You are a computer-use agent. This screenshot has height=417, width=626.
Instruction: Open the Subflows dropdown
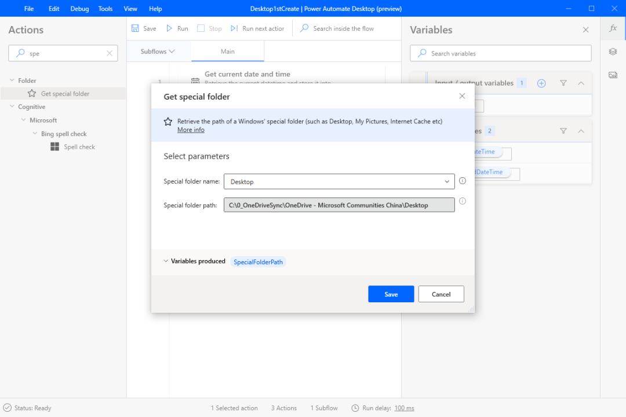[x=158, y=52]
